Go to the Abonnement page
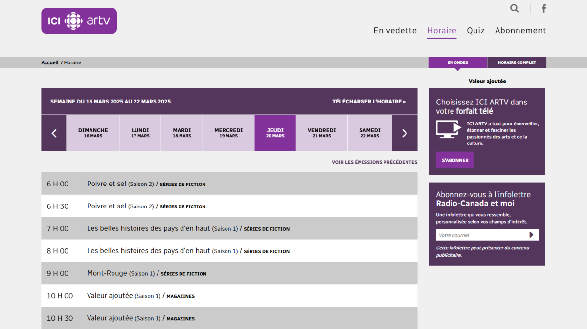Viewport: 587px width, 329px height. click(x=520, y=30)
